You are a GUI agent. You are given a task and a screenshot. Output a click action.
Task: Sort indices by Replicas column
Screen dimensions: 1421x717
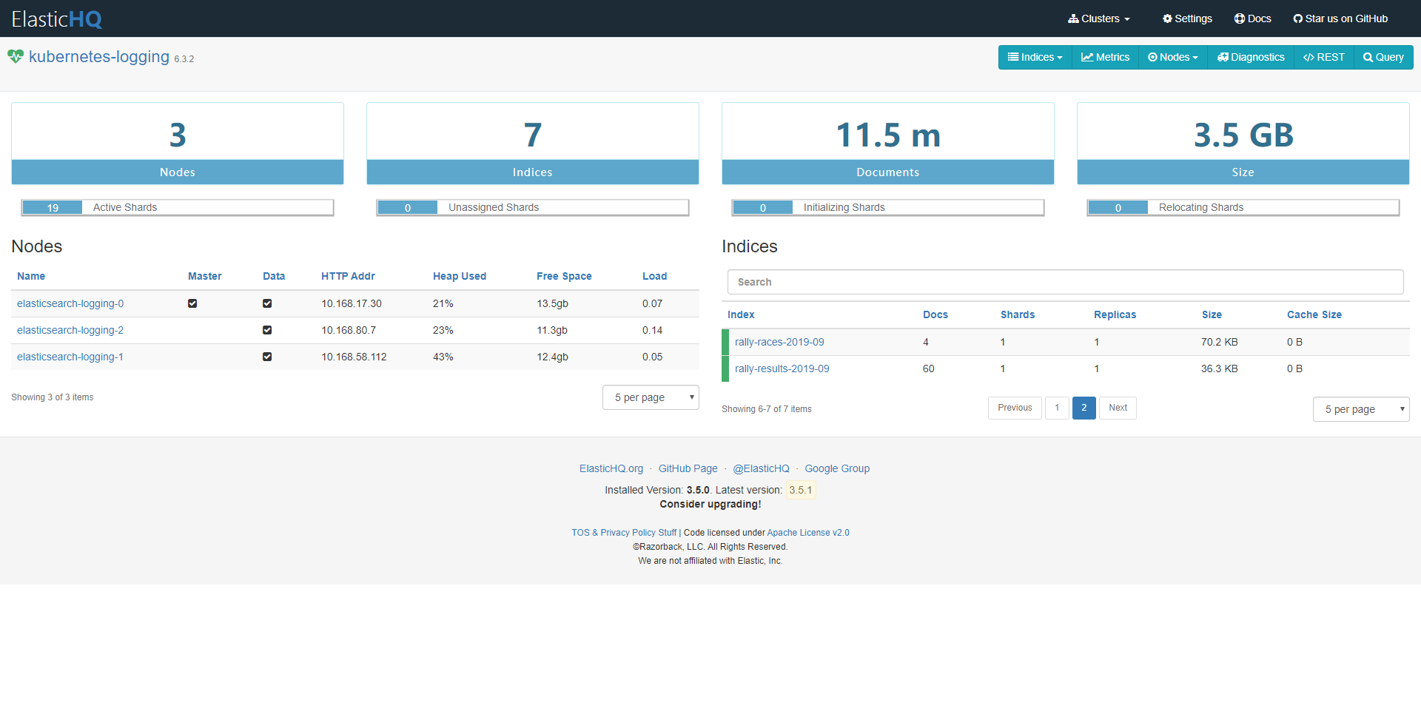point(1115,314)
